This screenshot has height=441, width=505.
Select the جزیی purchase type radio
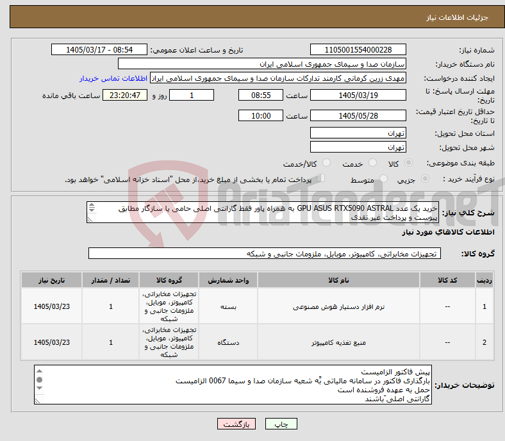click(x=425, y=179)
